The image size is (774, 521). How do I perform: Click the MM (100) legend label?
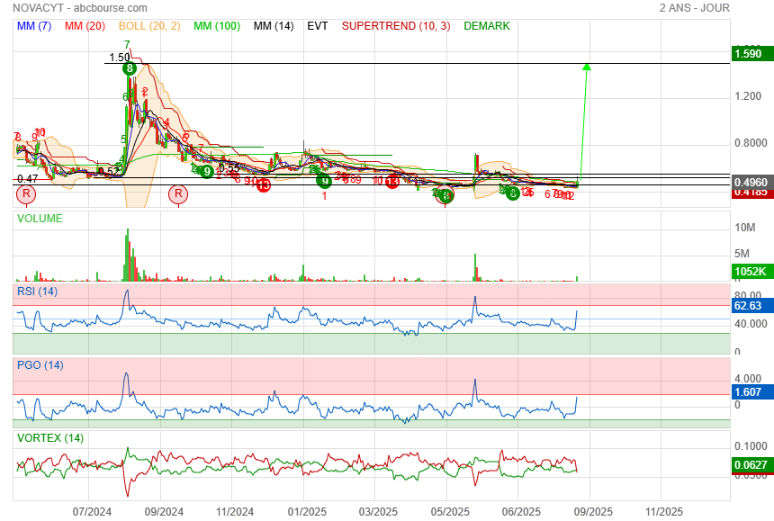coord(217,26)
